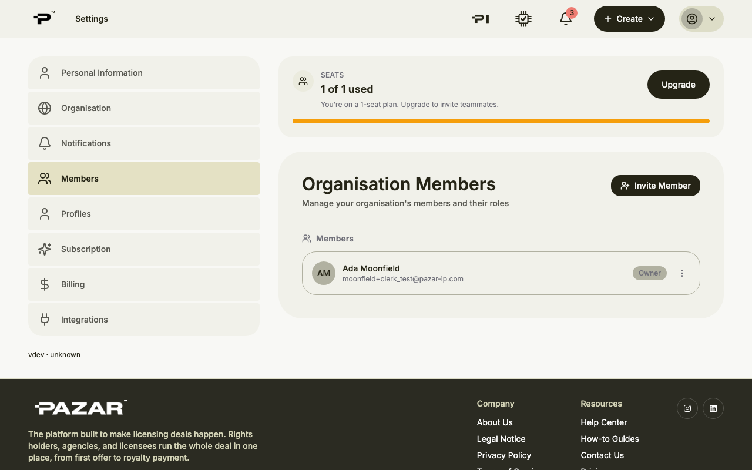Open the PI icon in the top bar
The height and width of the screenshot is (470, 752).
pyautogui.click(x=481, y=19)
